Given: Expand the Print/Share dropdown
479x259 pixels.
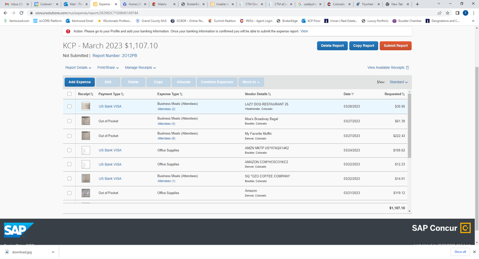Looking at the screenshot, I should pyautogui.click(x=108, y=68).
